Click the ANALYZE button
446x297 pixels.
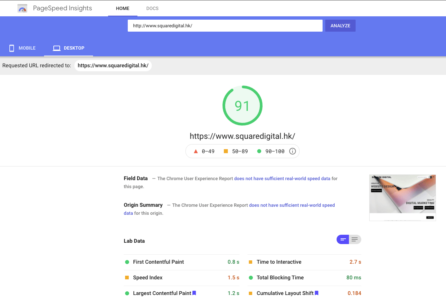(x=340, y=26)
